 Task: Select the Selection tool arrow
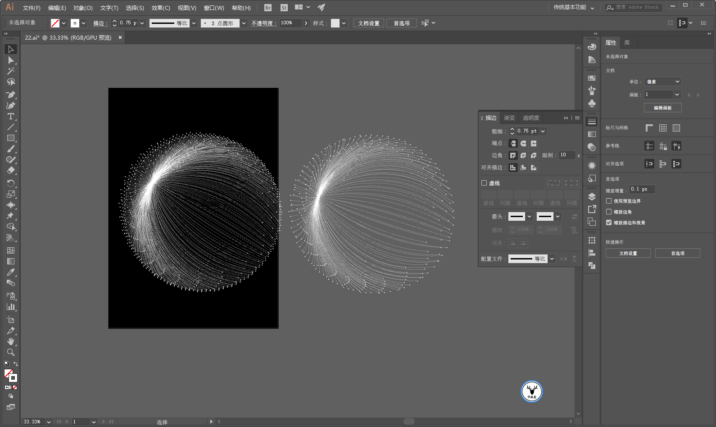pyautogui.click(x=11, y=49)
